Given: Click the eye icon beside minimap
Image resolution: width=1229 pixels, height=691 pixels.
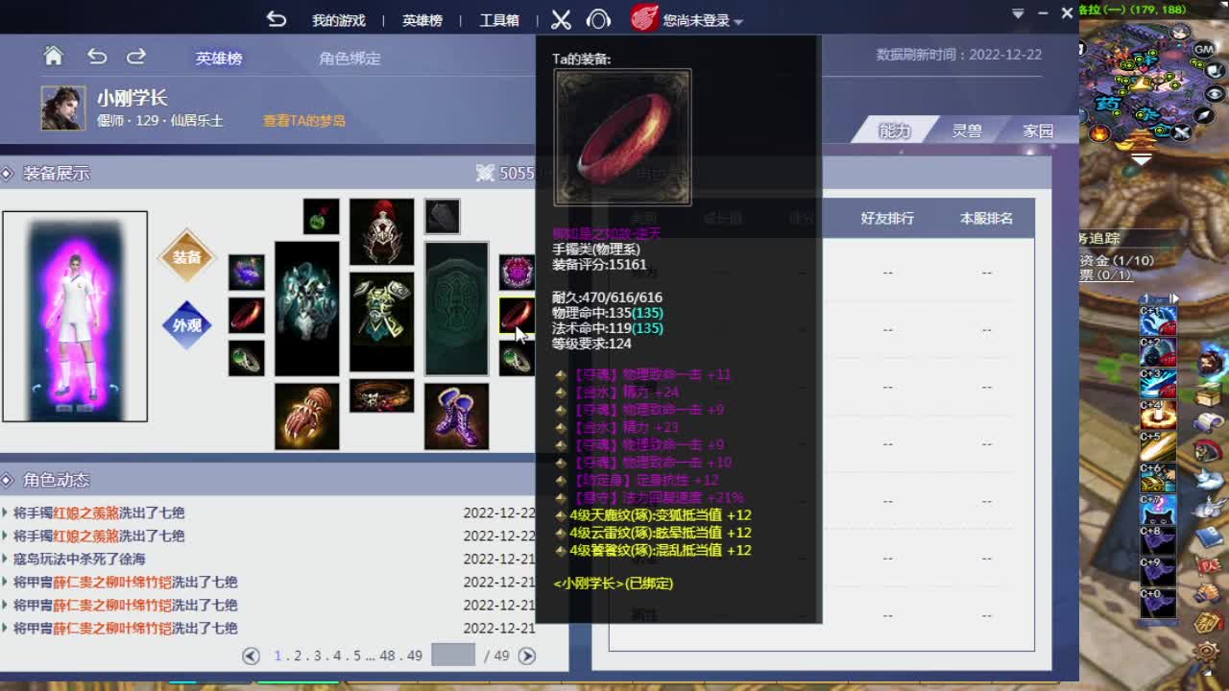Looking at the screenshot, I should pyautogui.click(x=1215, y=94).
